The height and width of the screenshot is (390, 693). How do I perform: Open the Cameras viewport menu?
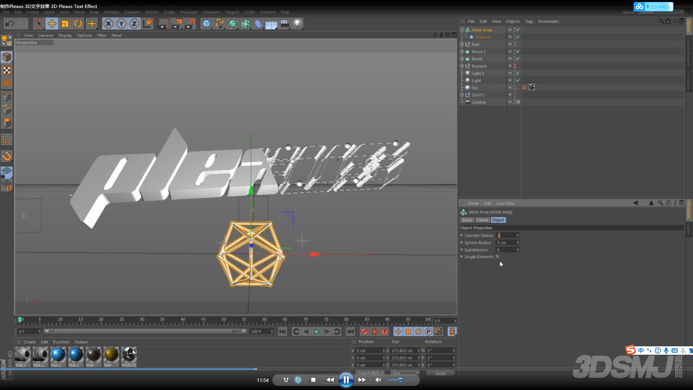tap(46, 35)
